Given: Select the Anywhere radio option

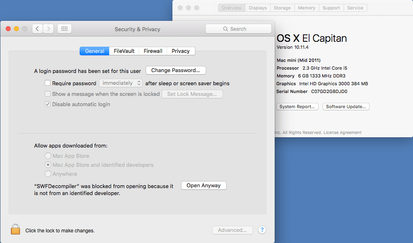Looking at the screenshot, I should [x=48, y=174].
